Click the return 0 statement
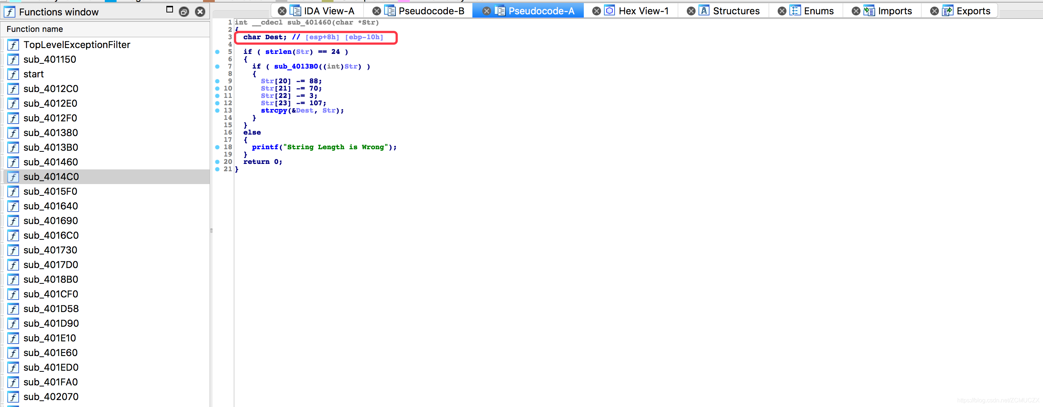The width and height of the screenshot is (1043, 407). [x=263, y=162]
